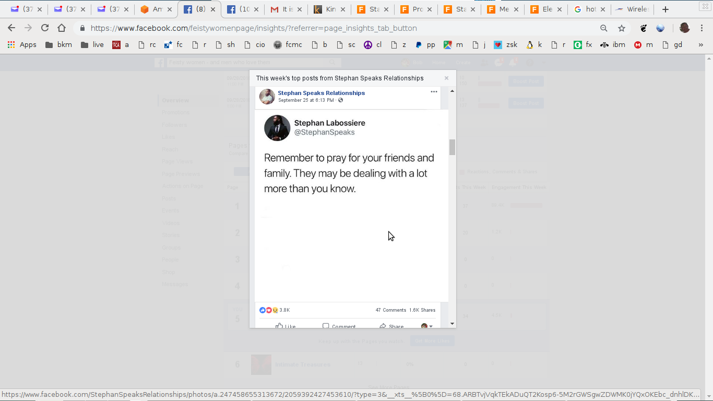Like the Stephan Speaks post
The height and width of the screenshot is (401, 713).
point(286,326)
